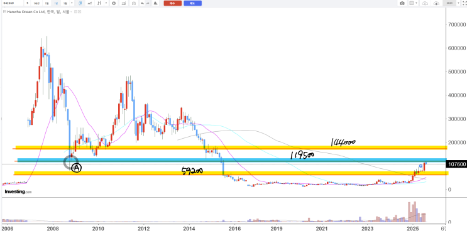Select the bar chart style icon
The height and width of the screenshot is (231, 467).
pyautogui.click(x=99, y=3)
